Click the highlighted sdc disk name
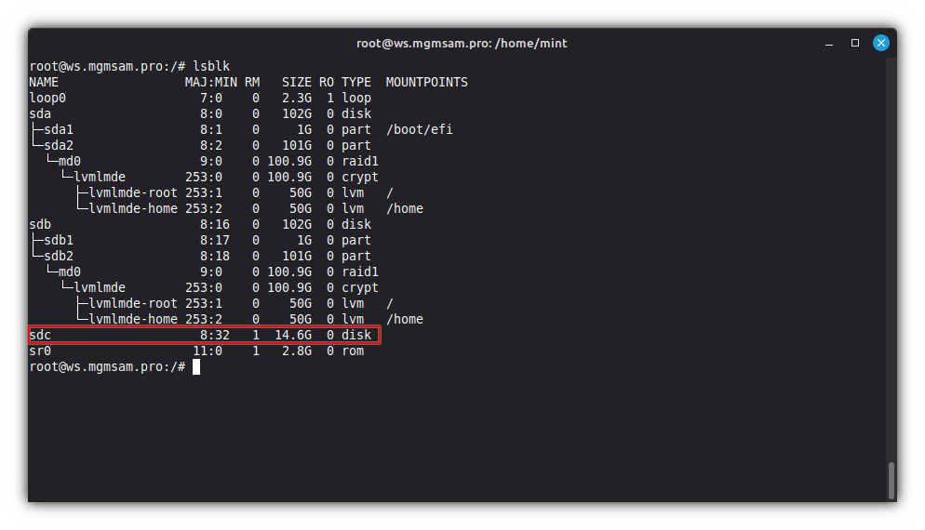This screenshot has height=530, width=925. click(41, 335)
